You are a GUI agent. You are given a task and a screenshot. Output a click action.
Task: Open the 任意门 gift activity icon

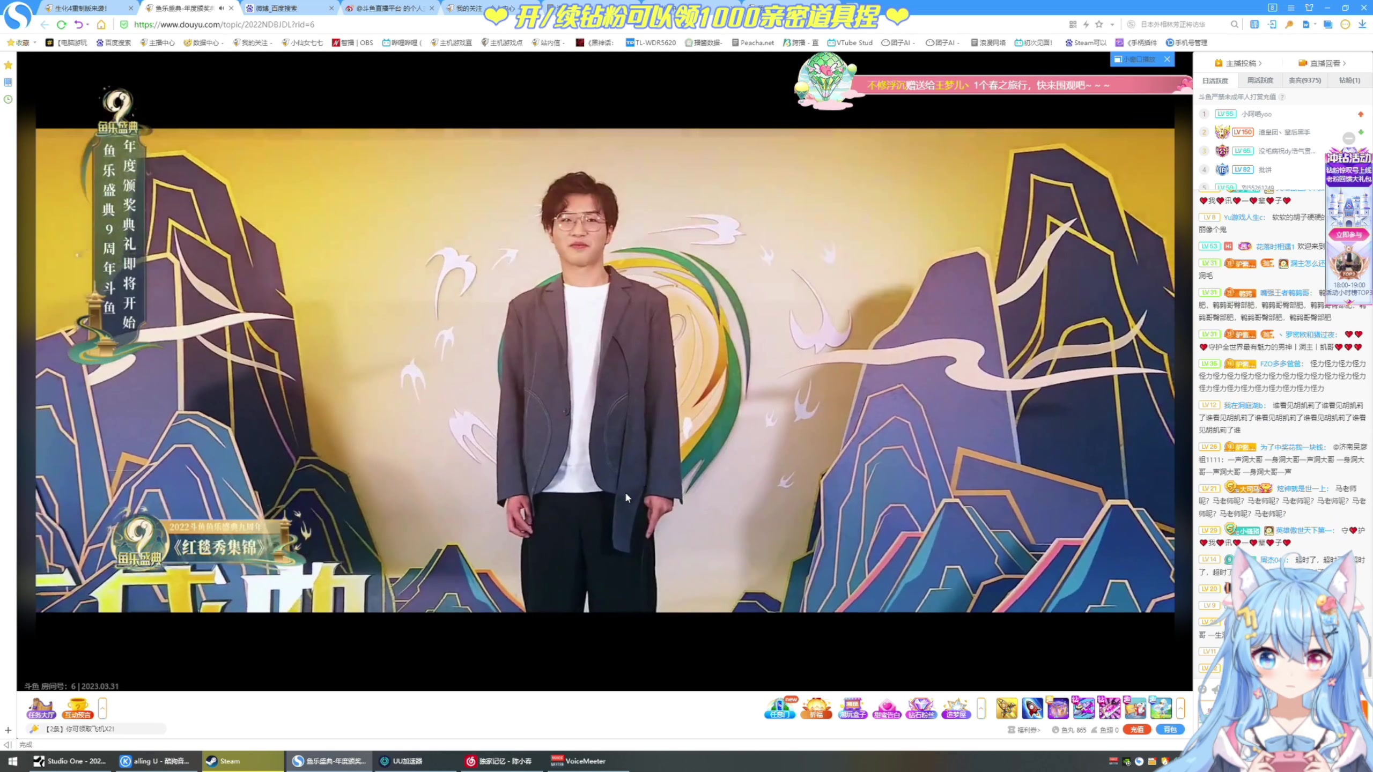[x=779, y=708]
